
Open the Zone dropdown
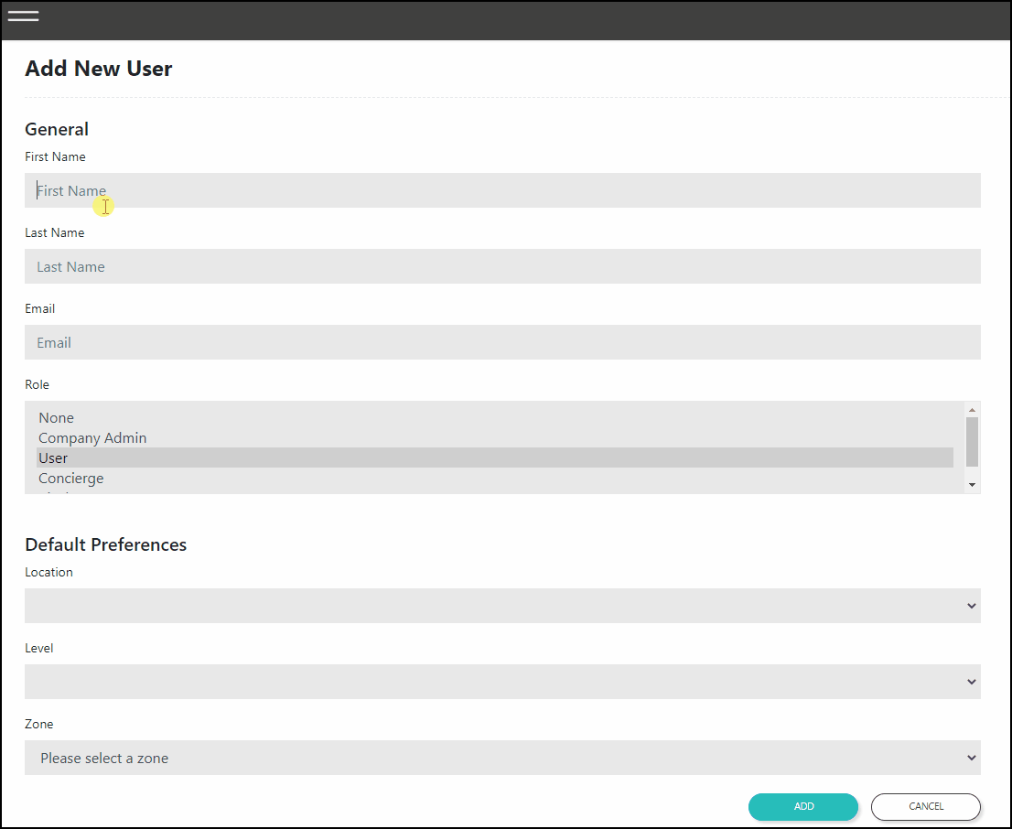pos(502,758)
